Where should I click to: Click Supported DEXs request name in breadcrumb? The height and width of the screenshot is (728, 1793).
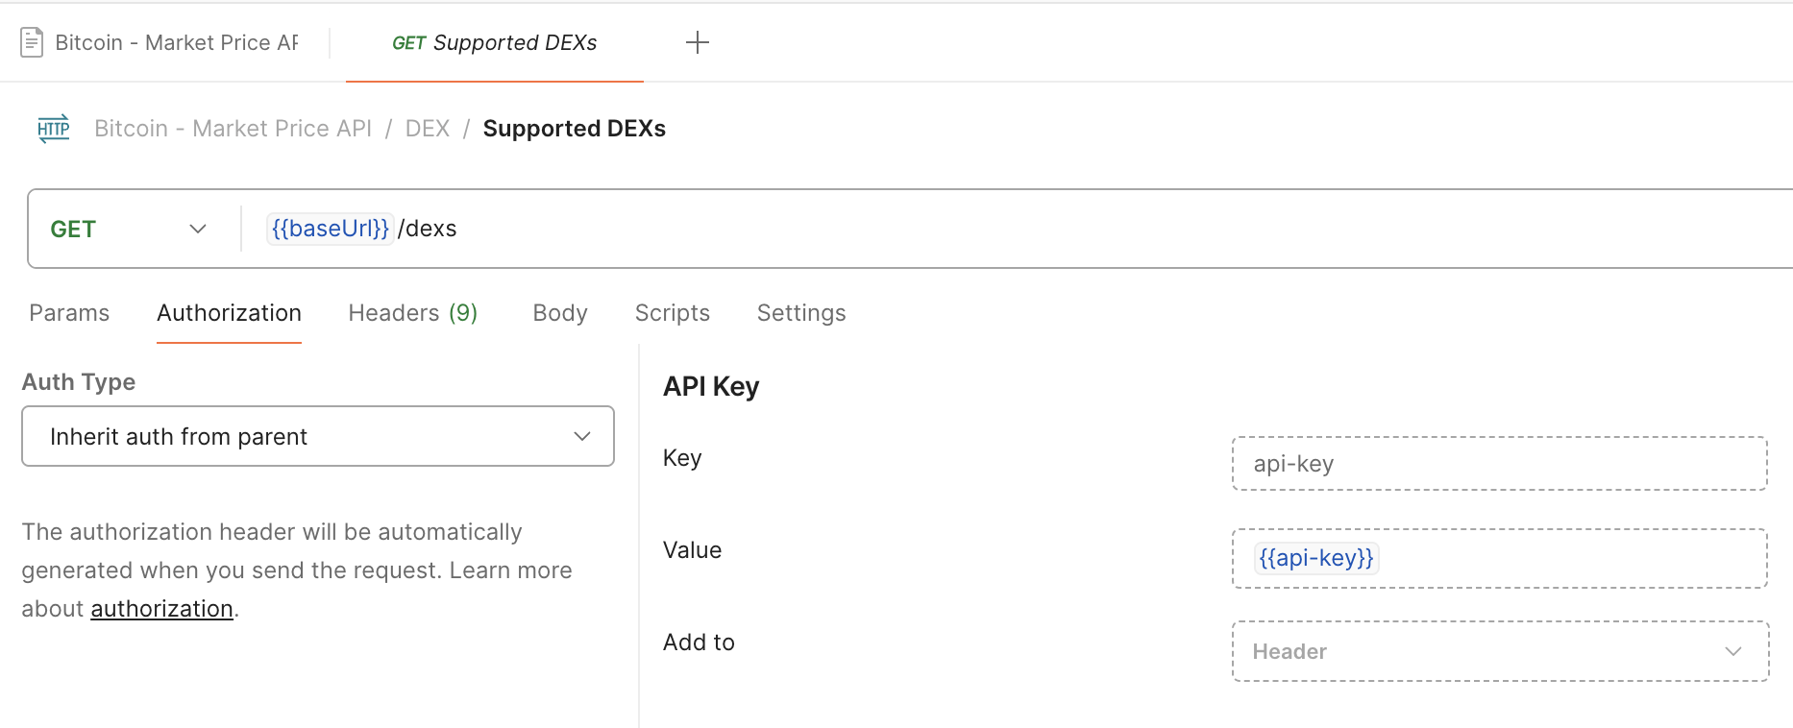(x=575, y=129)
